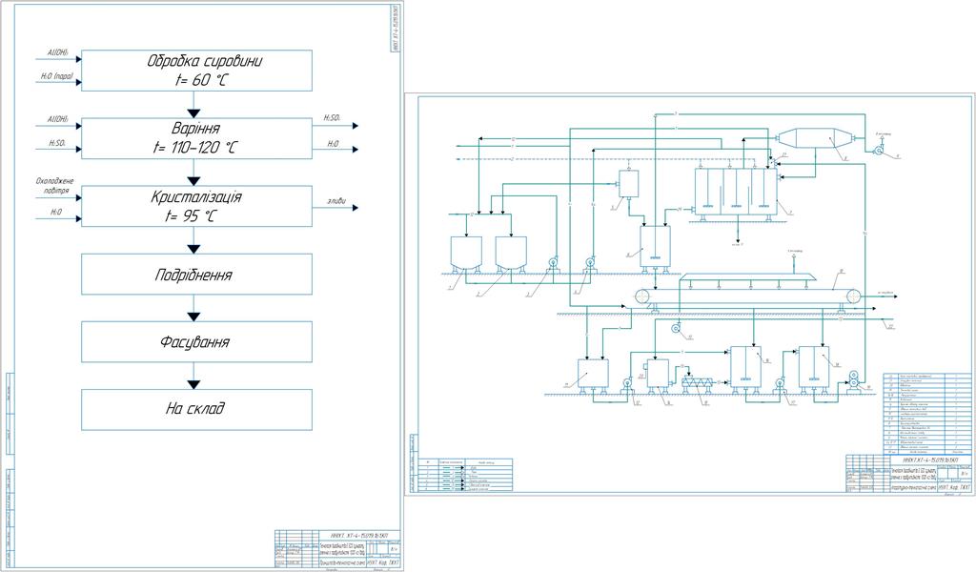976x572 pixels.
Task: Select the rotary drum in the equipment scheme
Action: pos(816,139)
